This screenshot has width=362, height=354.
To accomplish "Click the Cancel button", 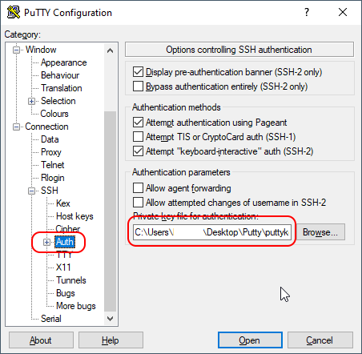I will click(x=320, y=340).
